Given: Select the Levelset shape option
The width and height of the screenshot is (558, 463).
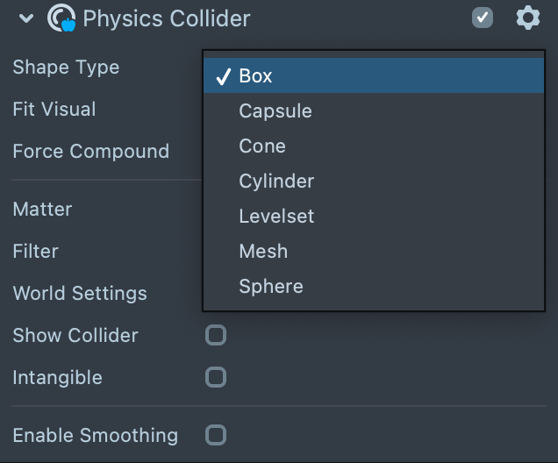Looking at the screenshot, I should click(x=276, y=217).
